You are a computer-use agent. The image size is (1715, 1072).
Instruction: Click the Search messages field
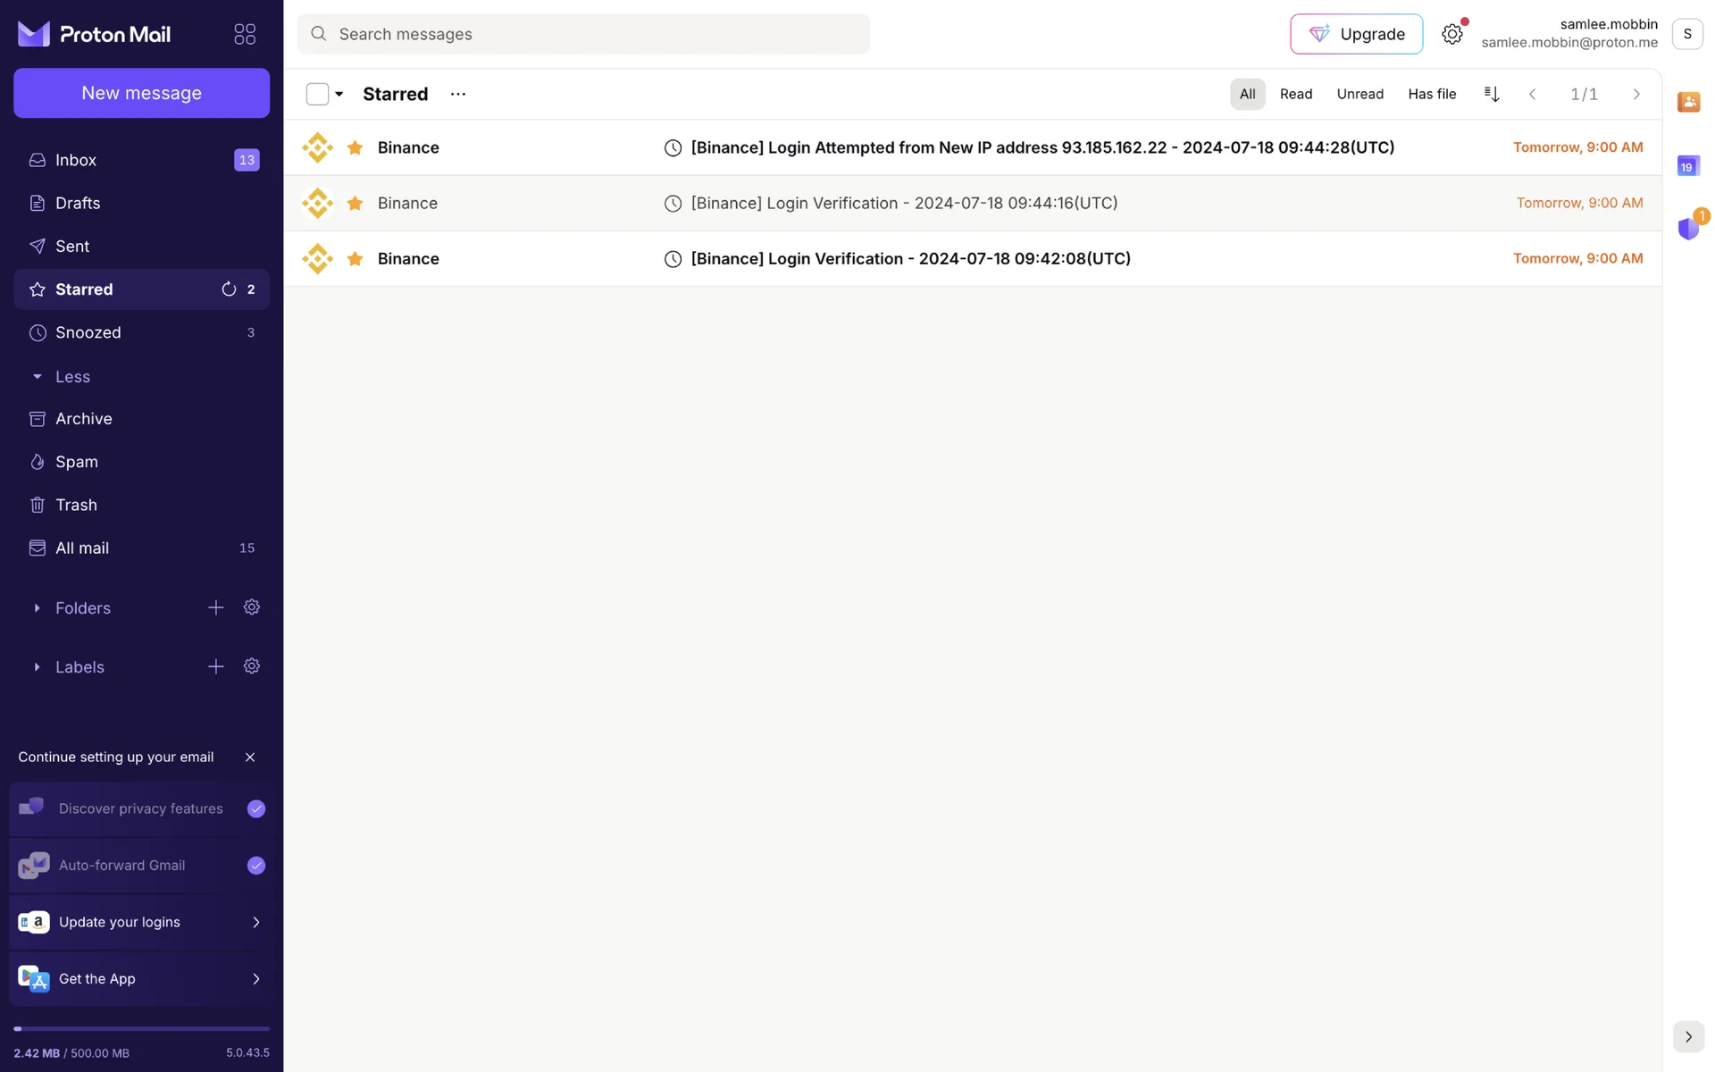pos(583,34)
